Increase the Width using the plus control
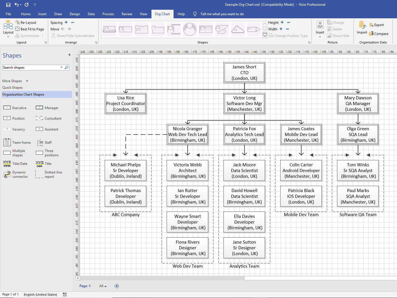The height and width of the screenshot is (298, 397). point(281,29)
